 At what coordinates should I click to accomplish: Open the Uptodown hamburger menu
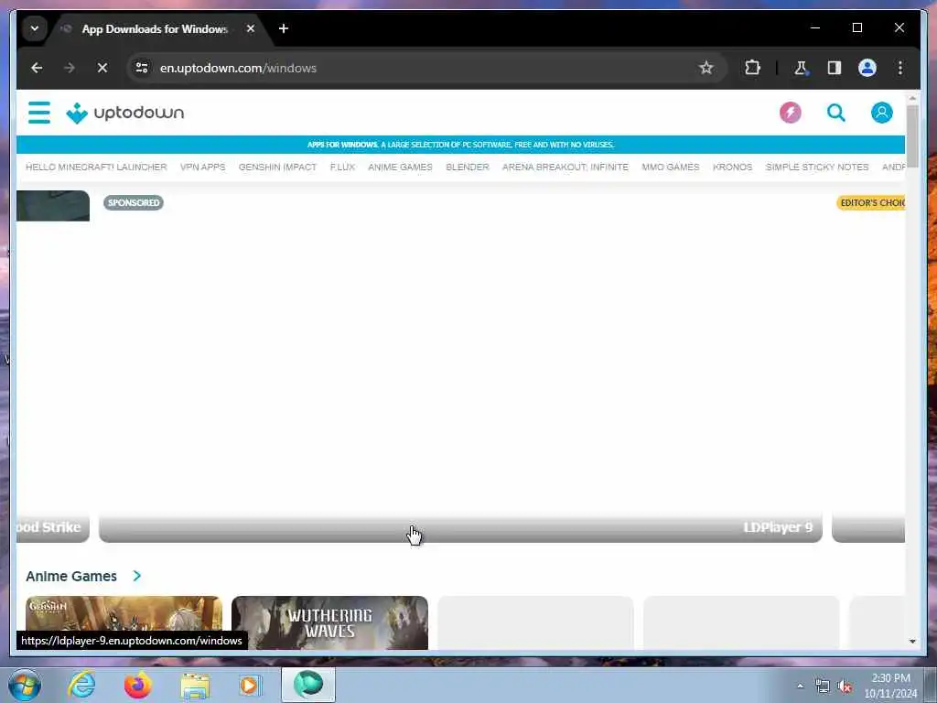39,113
